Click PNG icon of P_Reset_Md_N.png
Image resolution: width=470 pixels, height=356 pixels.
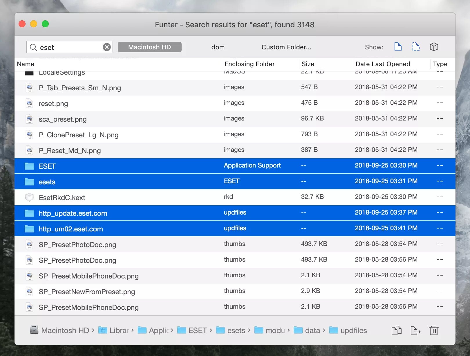pyautogui.click(x=29, y=150)
